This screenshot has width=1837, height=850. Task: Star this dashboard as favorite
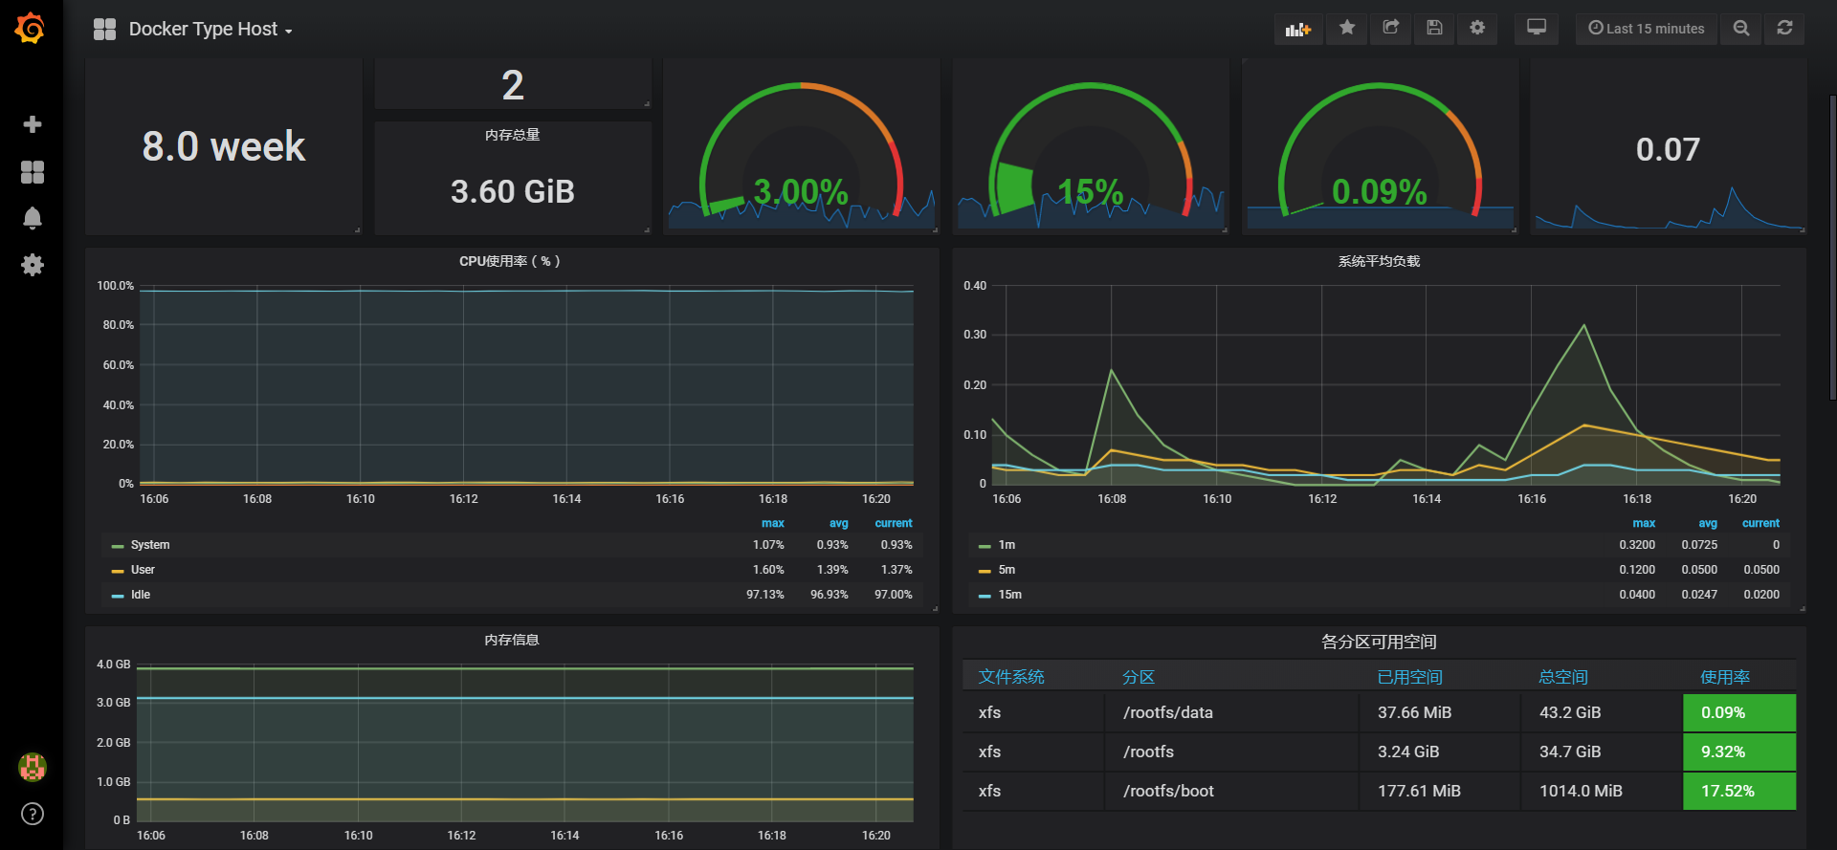(1347, 29)
